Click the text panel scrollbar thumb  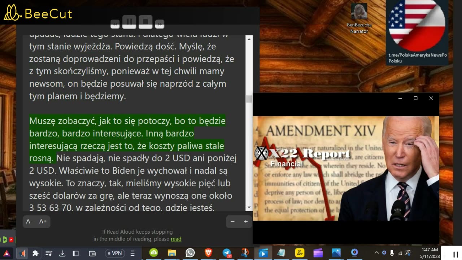249,99
